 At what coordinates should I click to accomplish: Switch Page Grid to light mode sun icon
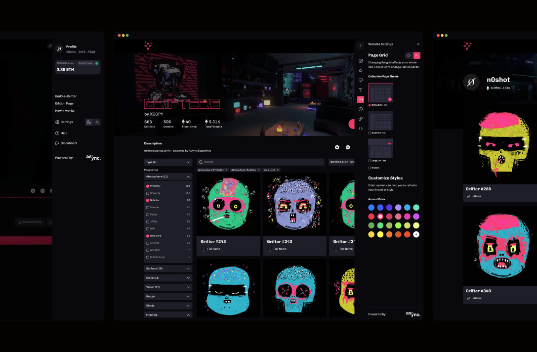coord(409,55)
